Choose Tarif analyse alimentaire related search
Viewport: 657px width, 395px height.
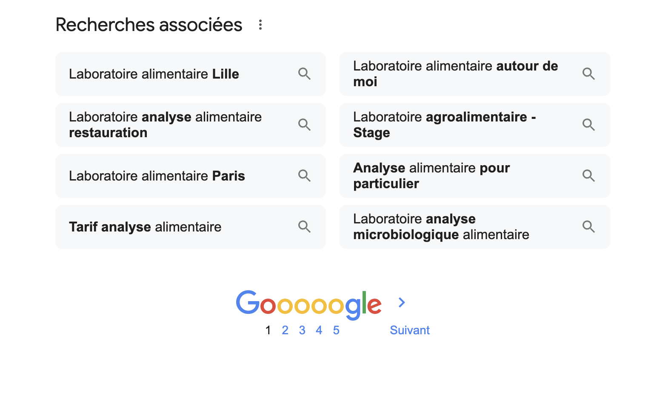(191, 227)
